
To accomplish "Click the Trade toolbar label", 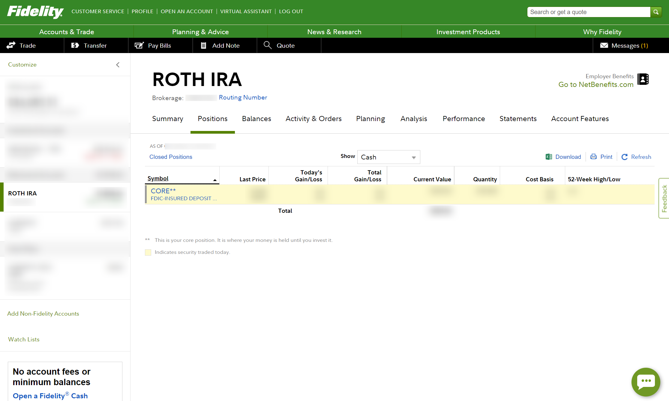I will [x=28, y=46].
